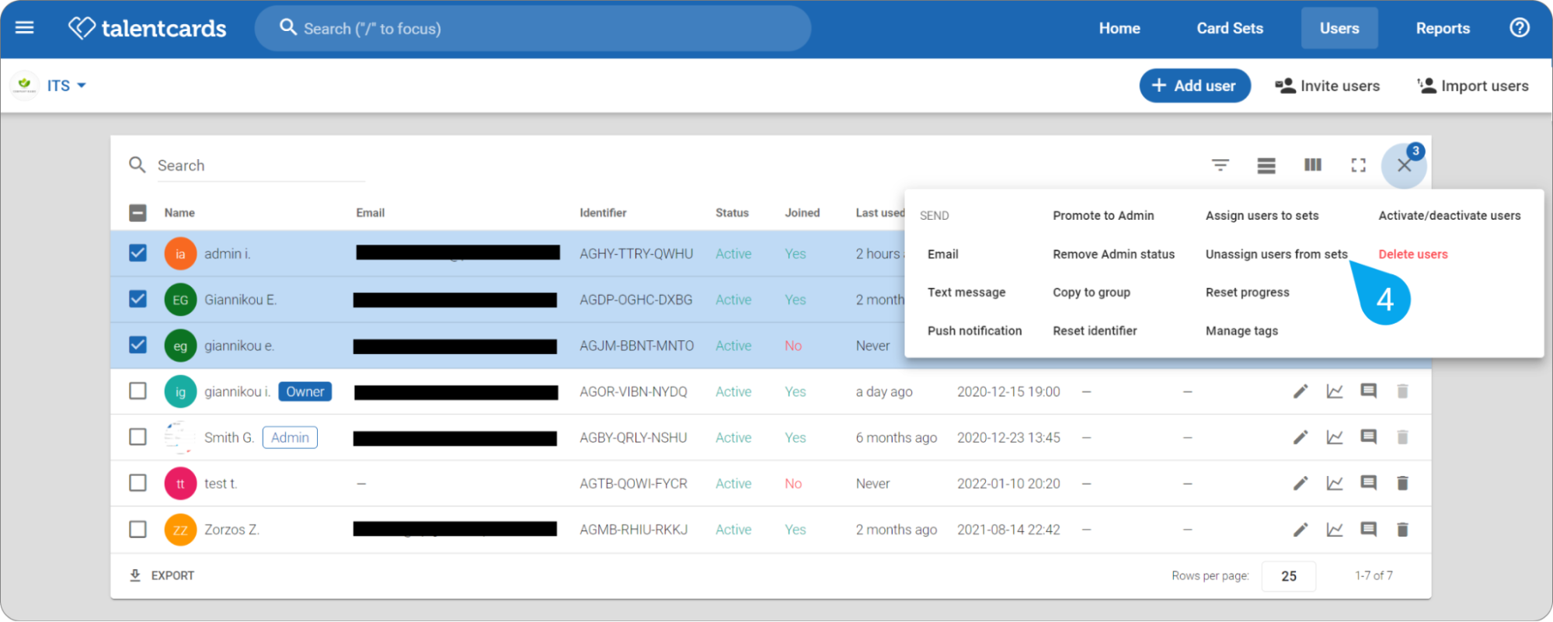Check the Zorzos Z. row checkbox
This screenshot has height=622, width=1553.
138,530
